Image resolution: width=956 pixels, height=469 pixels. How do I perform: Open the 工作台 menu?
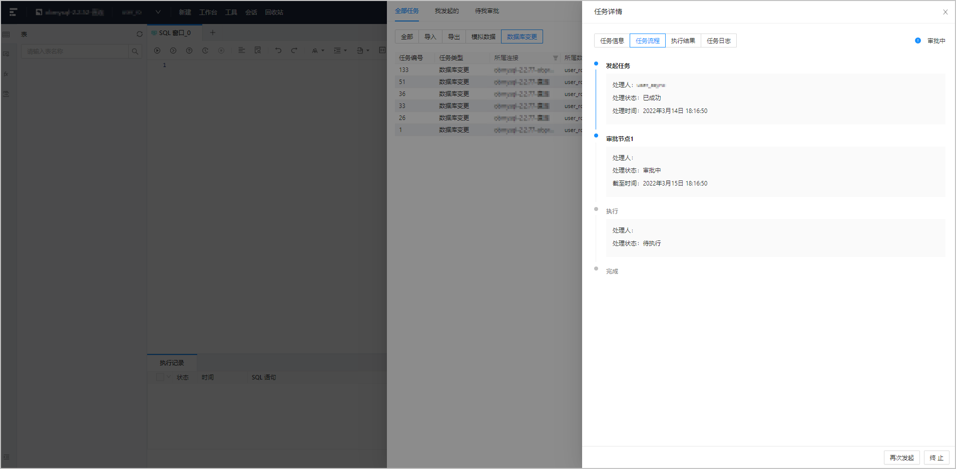click(x=208, y=12)
